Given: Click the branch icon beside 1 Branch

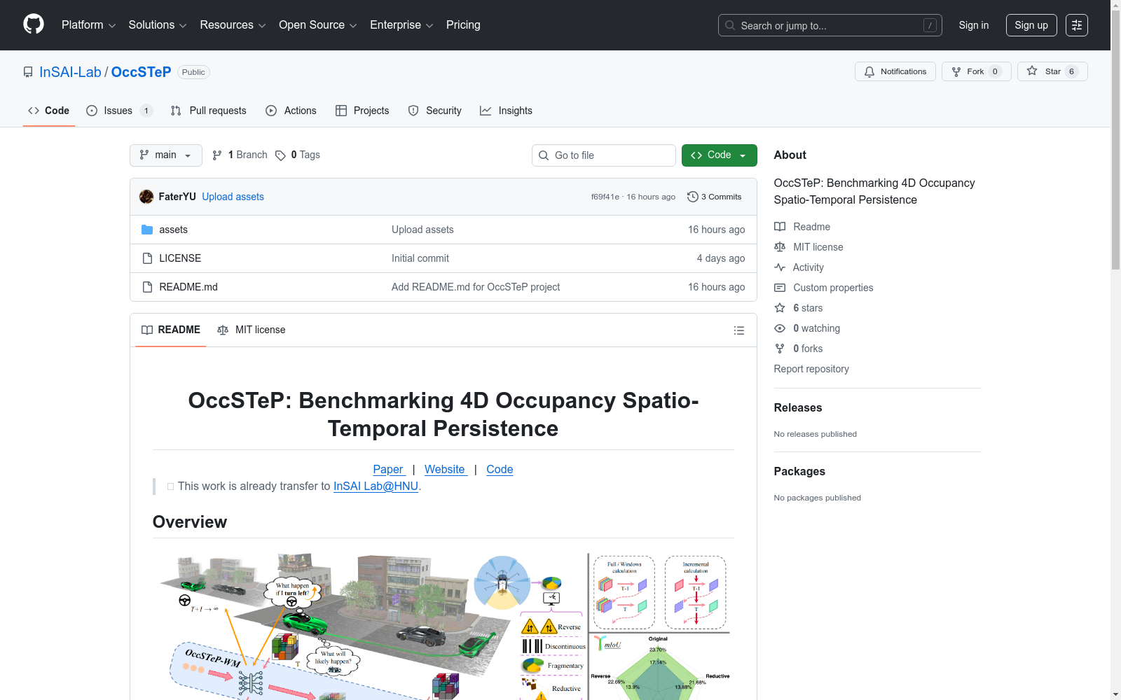Looking at the screenshot, I should click(217, 155).
